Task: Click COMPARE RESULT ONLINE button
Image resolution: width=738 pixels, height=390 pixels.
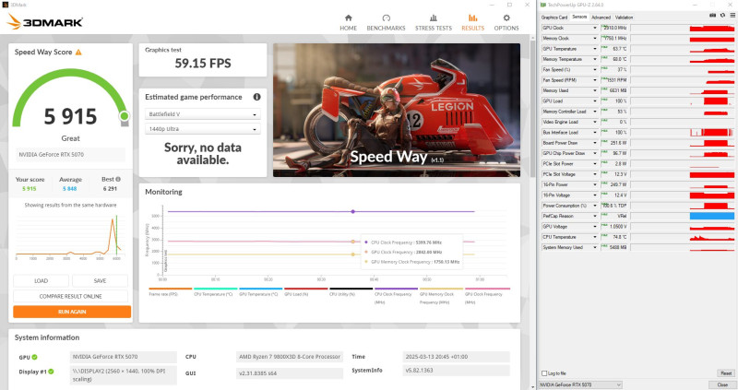Action: pyautogui.click(x=71, y=296)
